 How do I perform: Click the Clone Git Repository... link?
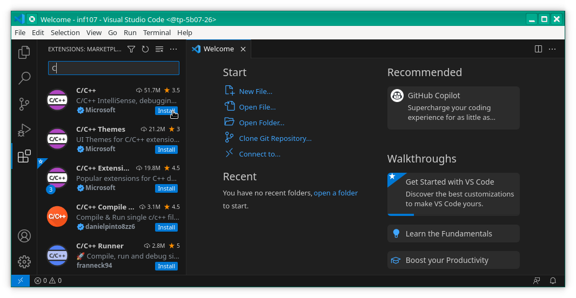coord(275,139)
